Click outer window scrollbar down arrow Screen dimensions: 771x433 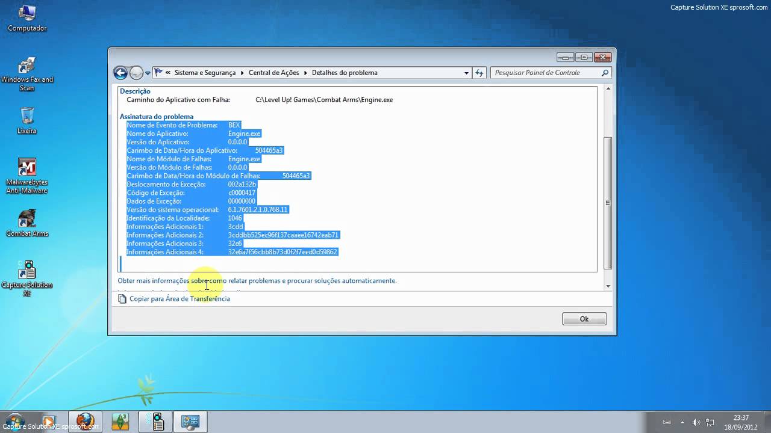click(x=608, y=286)
